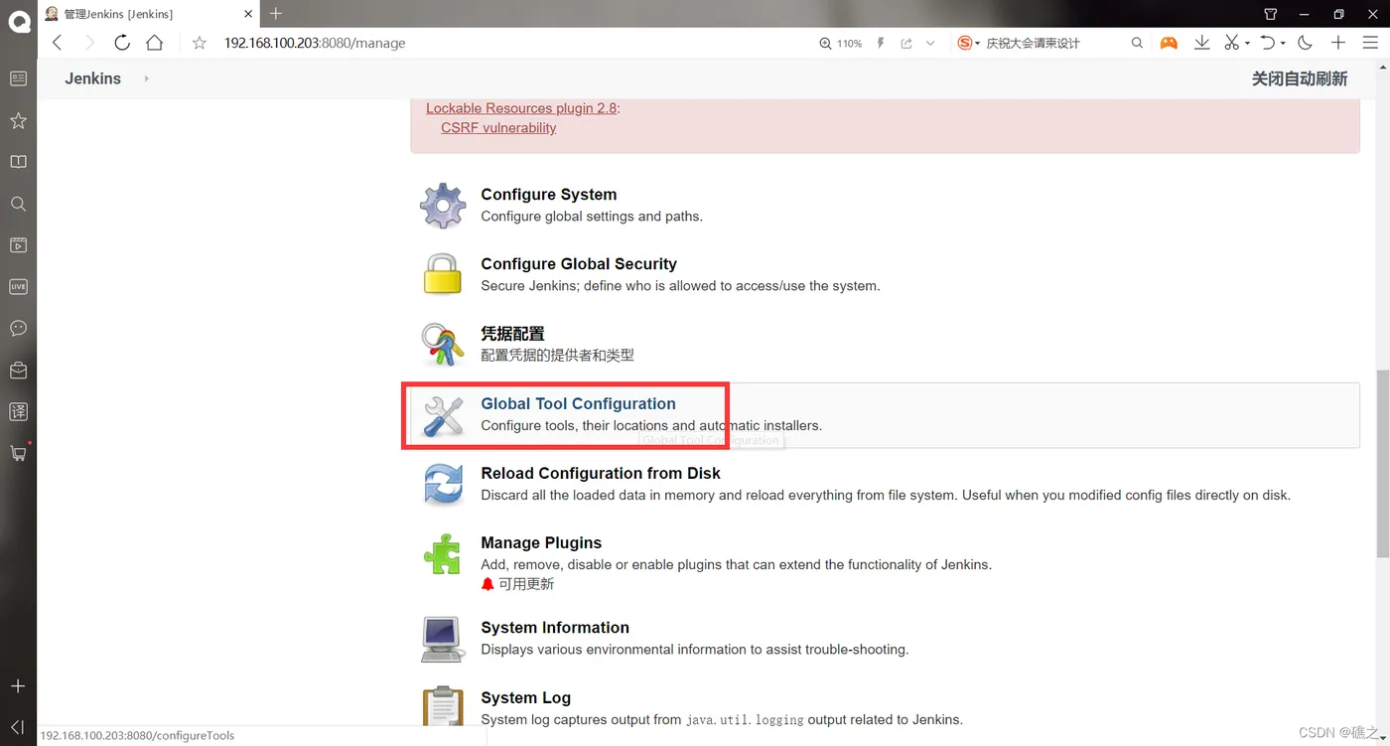Bookmark the page with the star icon
1390x746 pixels.
pyautogui.click(x=200, y=43)
